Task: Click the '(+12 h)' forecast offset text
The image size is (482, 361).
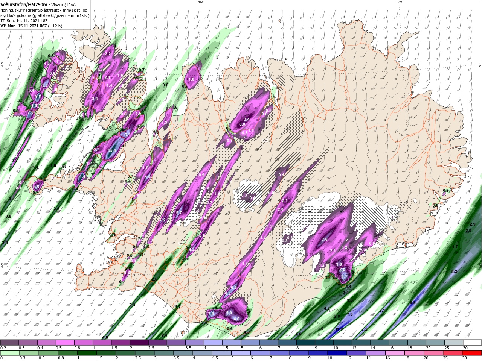Action: coord(55,26)
